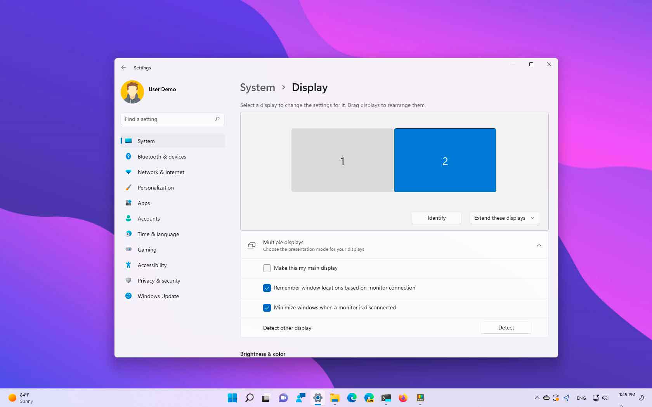Collapse the Multiple displays section
The width and height of the screenshot is (652, 407).
(539, 245)
